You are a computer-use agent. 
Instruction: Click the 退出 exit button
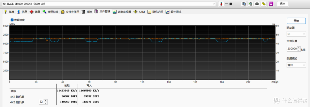pyautogui.click(x=282, y=4)
